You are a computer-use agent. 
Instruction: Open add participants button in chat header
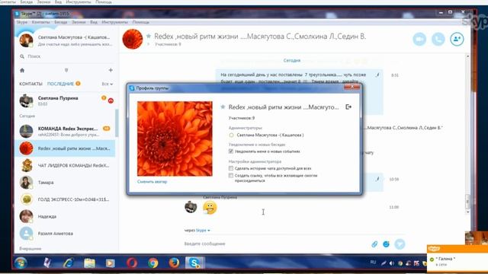[x=457, y=39]
